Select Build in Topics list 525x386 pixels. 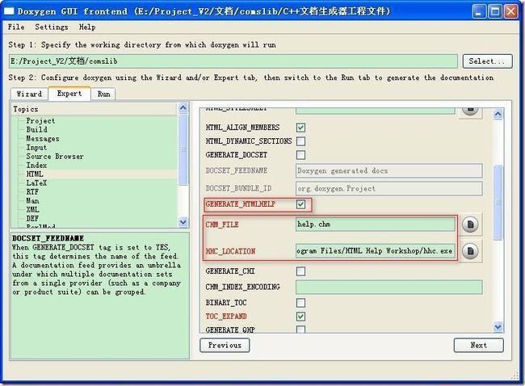tap(37, 129)
